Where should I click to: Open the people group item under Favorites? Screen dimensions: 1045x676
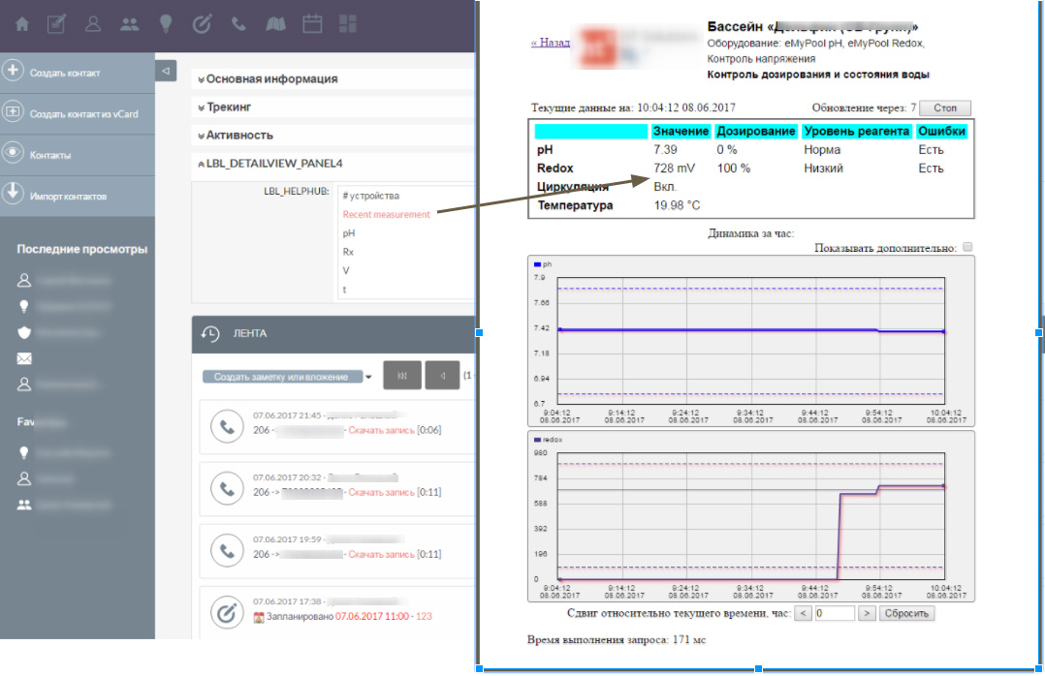point(24,505)
